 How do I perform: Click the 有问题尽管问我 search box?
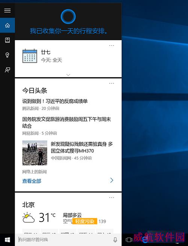coord(65,240)
